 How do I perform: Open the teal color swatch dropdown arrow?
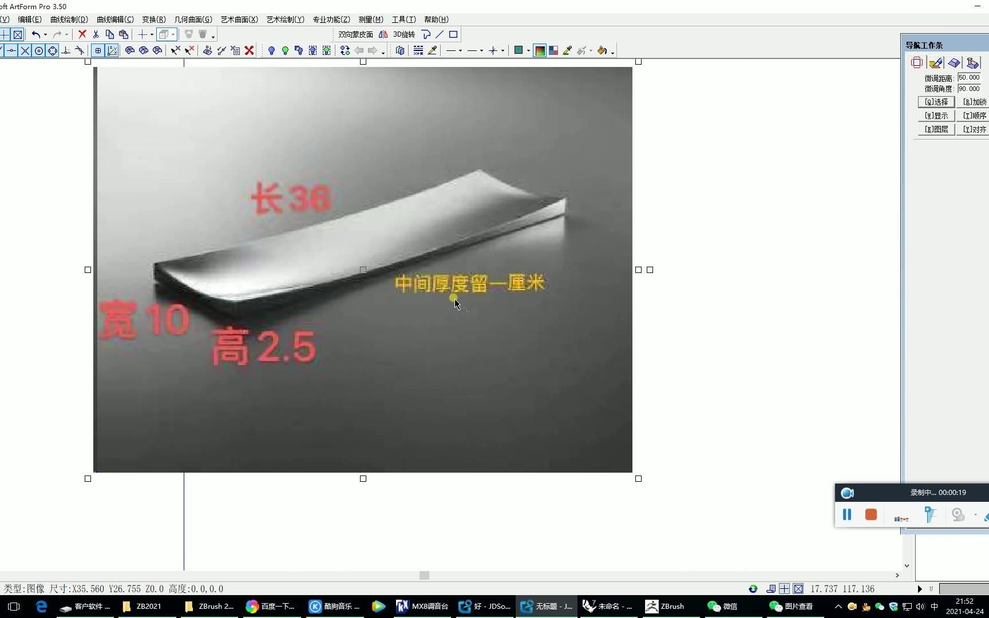point(528,50)
